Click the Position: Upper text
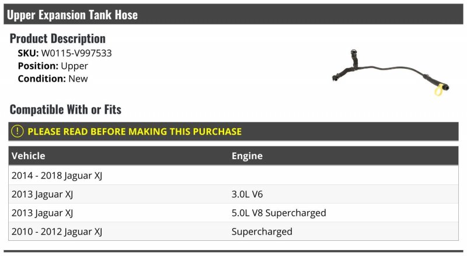Viewport: 467px width, 256px height. [x=53, y=66]
